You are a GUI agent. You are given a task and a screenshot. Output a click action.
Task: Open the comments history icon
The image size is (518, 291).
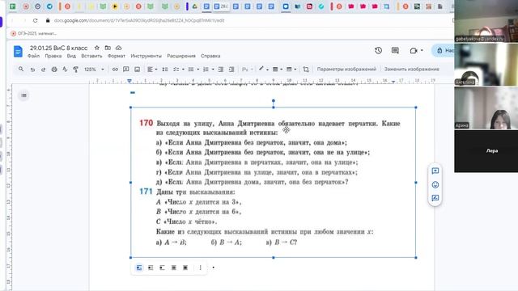(395, 50)
